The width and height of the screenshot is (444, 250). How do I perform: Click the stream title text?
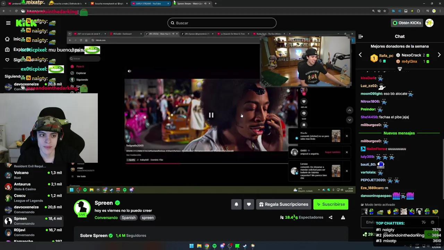tap(123, 210)
